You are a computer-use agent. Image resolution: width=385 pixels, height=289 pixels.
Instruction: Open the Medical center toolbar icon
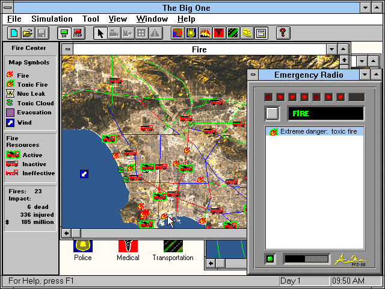coord(219,33)
